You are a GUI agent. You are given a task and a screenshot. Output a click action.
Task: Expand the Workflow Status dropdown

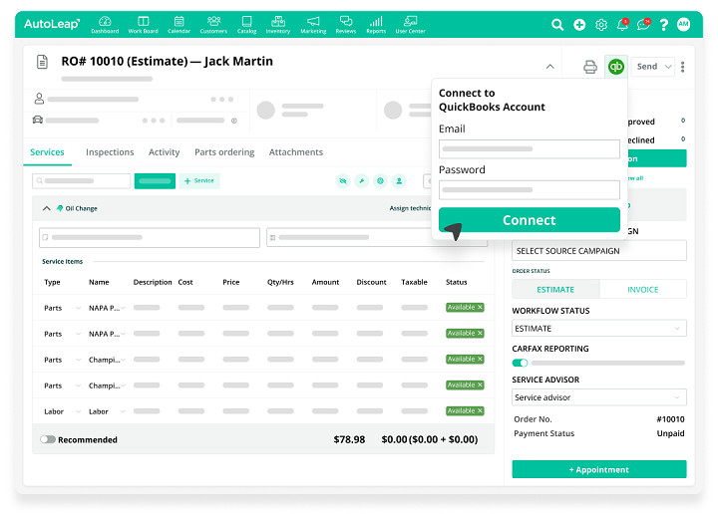[598, 329]
